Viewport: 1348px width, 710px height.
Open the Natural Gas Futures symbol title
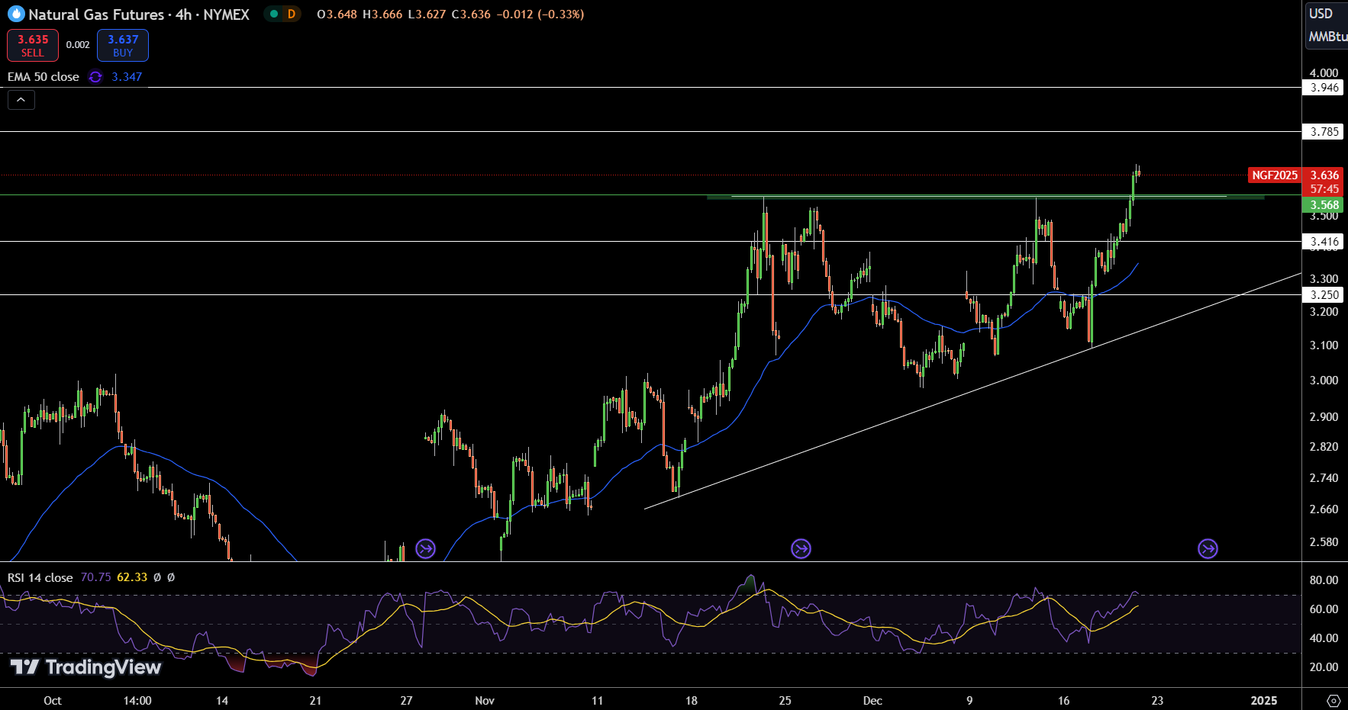point(138,14)
